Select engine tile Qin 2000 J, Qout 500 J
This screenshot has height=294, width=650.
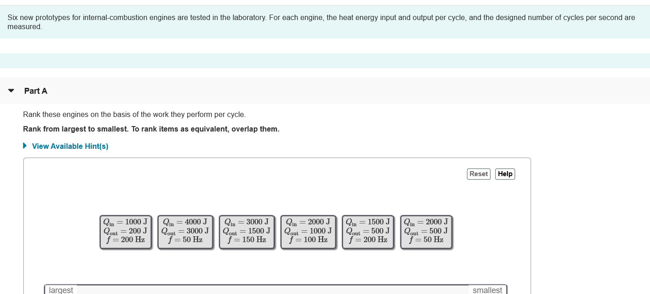point(426,232)
